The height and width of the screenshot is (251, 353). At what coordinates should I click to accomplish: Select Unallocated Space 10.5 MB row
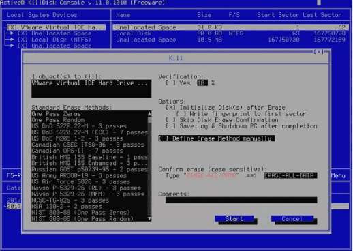(x=230, y=40)
